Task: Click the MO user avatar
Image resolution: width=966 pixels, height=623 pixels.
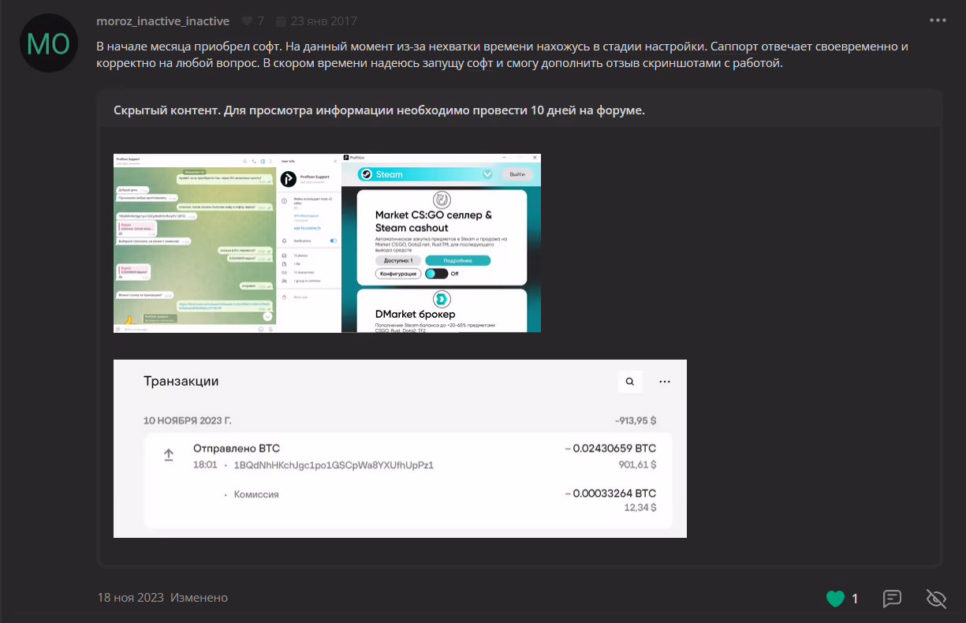Action: (x=48, y=43)
